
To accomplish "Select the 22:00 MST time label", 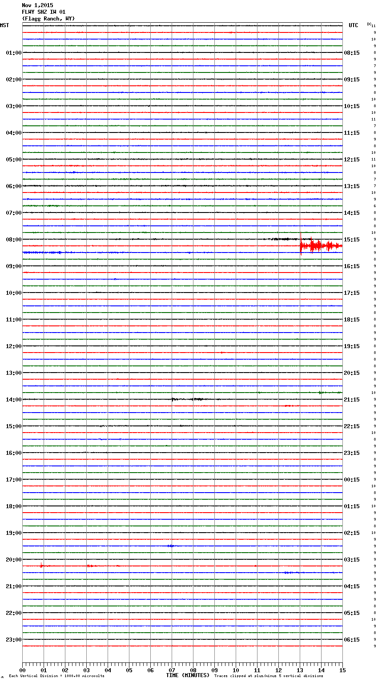I will tap(14, 613).
